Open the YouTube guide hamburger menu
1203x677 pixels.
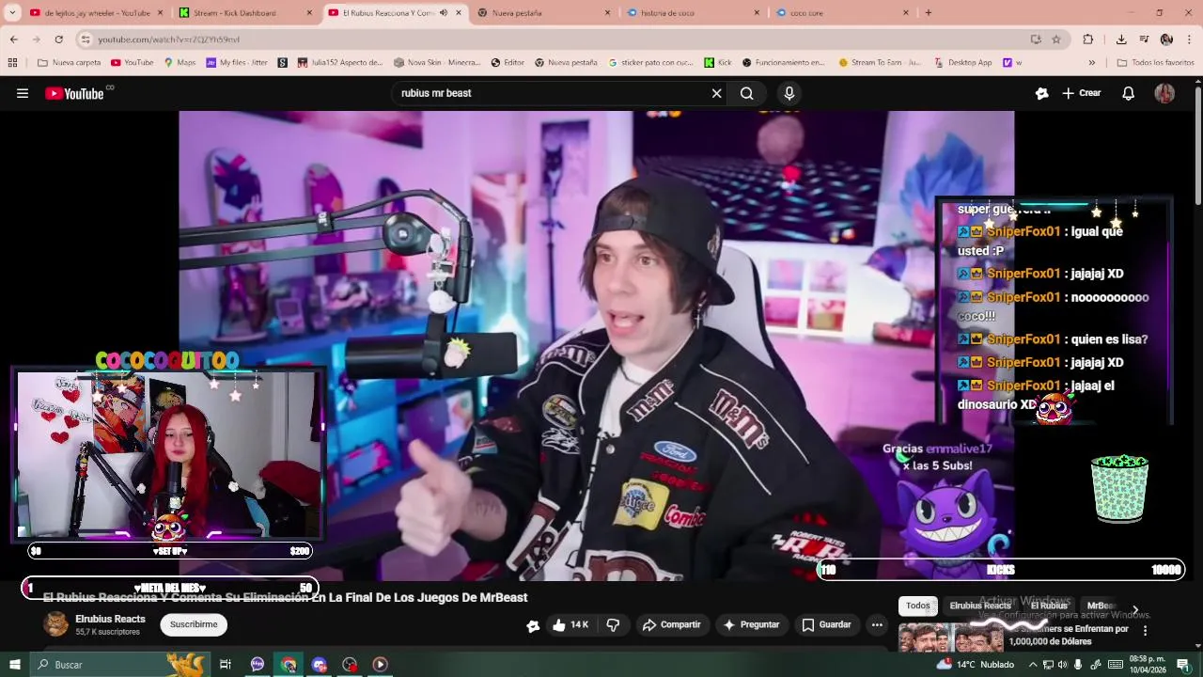coord(23,93)
